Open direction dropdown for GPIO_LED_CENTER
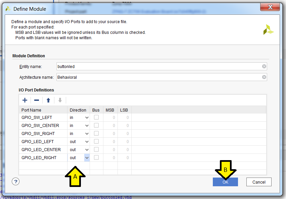The image size is (286, 199). coord(87,150)
